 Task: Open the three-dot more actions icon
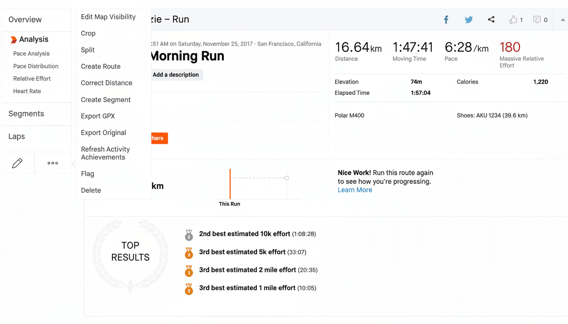(52, 163)
